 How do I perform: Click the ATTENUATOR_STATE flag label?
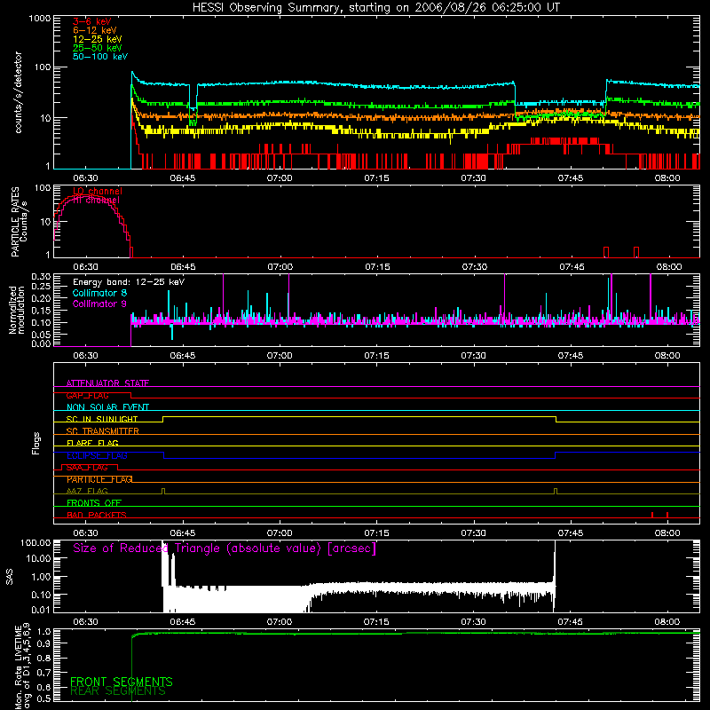pyautogui.click(x=107, y=383)
